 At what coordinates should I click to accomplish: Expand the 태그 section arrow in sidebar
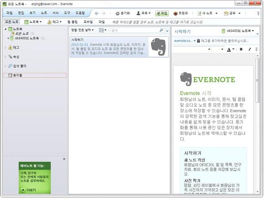coord(5,47)
